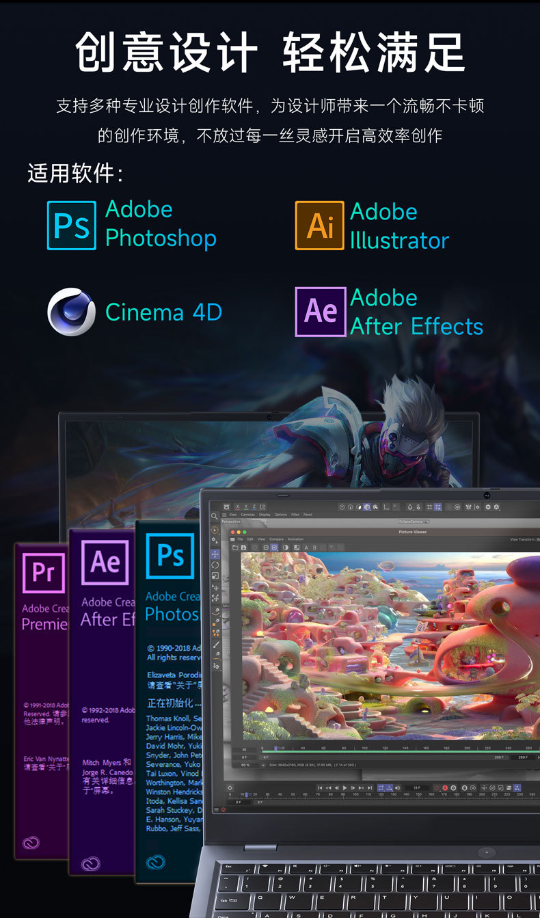Click the Save icon in Picture Viewer
This screenshot has width=540, height=918.
pos(243,548)
